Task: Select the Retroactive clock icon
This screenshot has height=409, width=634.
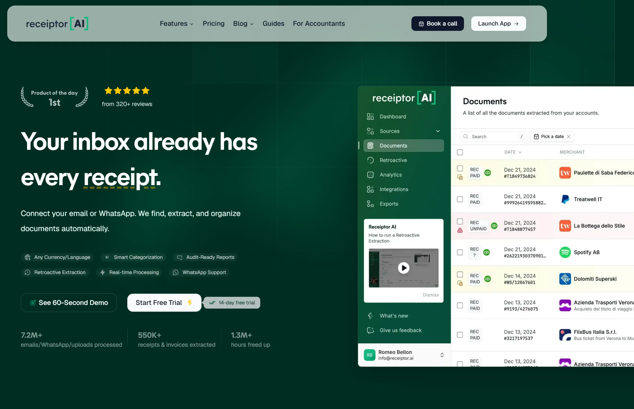Action: click(370, 160)
